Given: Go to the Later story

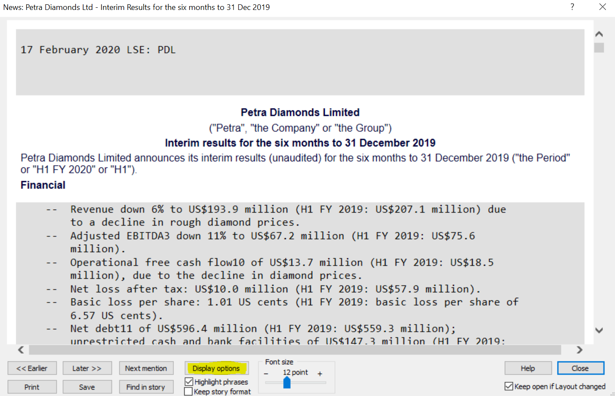Looking at the screenshot, I should tap(87, 368).
